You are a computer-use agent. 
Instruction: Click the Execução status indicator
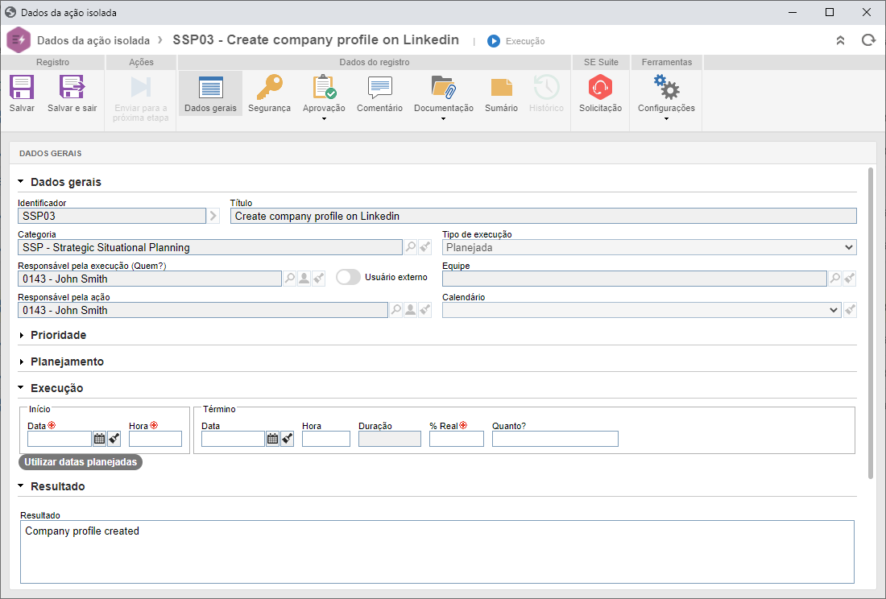coord(515,41)
